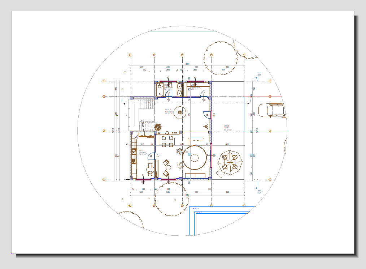Click the Cloakroom room label
Viewport: 366px width, 269px height.
coord(196,87)
